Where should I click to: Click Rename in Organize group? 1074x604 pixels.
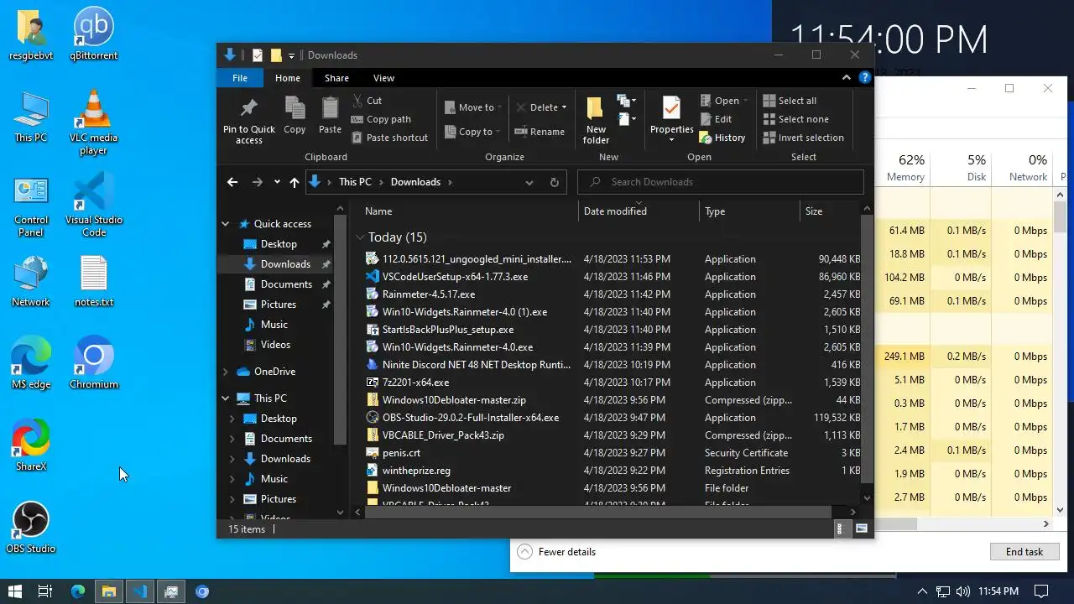[x=540, y=132]
